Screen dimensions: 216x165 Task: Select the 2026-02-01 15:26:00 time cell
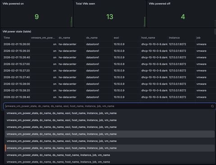click(x=17, y=44)
